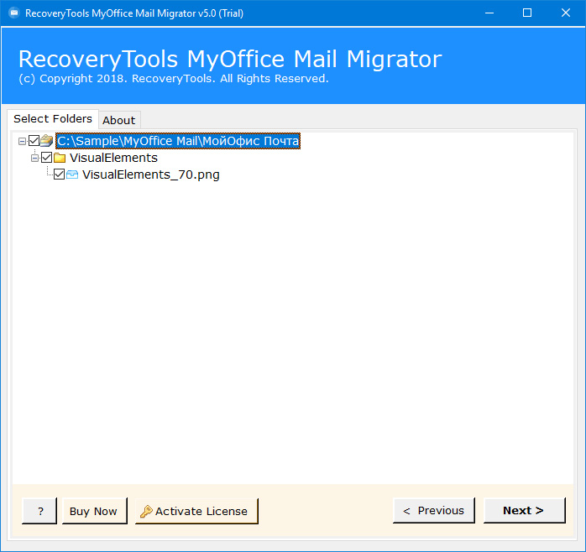
Task: Minimize the MyOffice Mail Migrator window
Action: click(489, 13)
